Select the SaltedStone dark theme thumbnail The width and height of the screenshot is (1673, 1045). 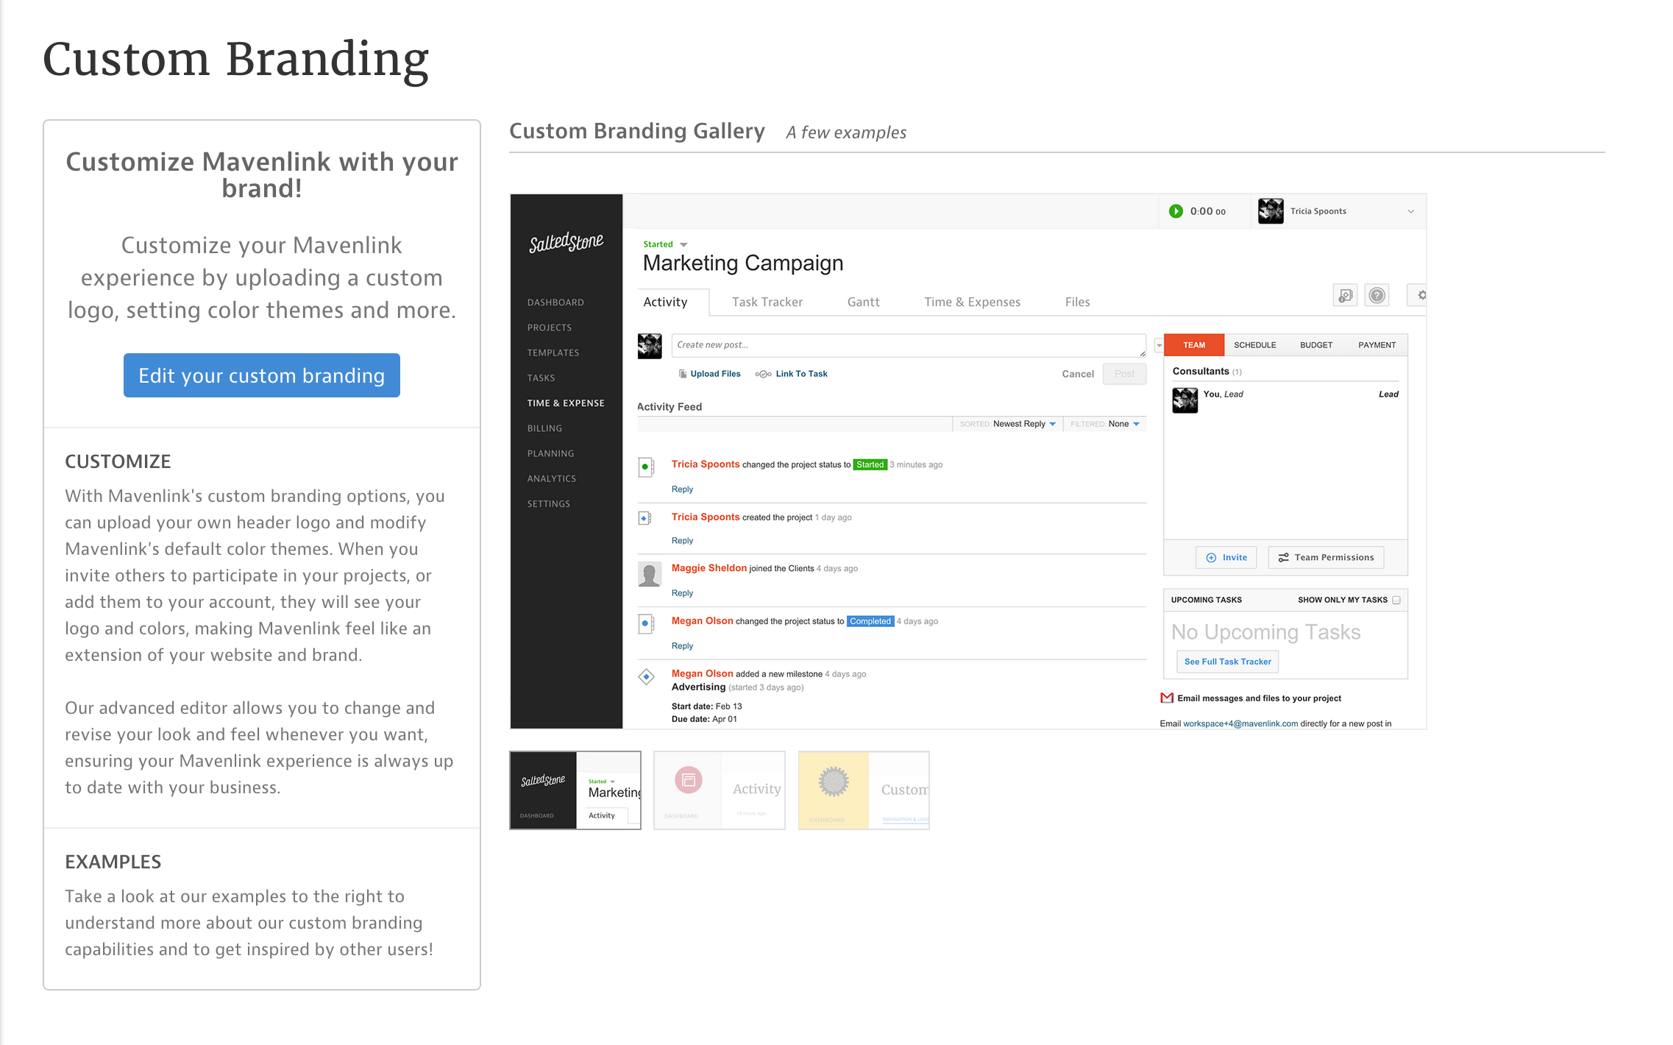pyautogui.click(x=575, y=790)
